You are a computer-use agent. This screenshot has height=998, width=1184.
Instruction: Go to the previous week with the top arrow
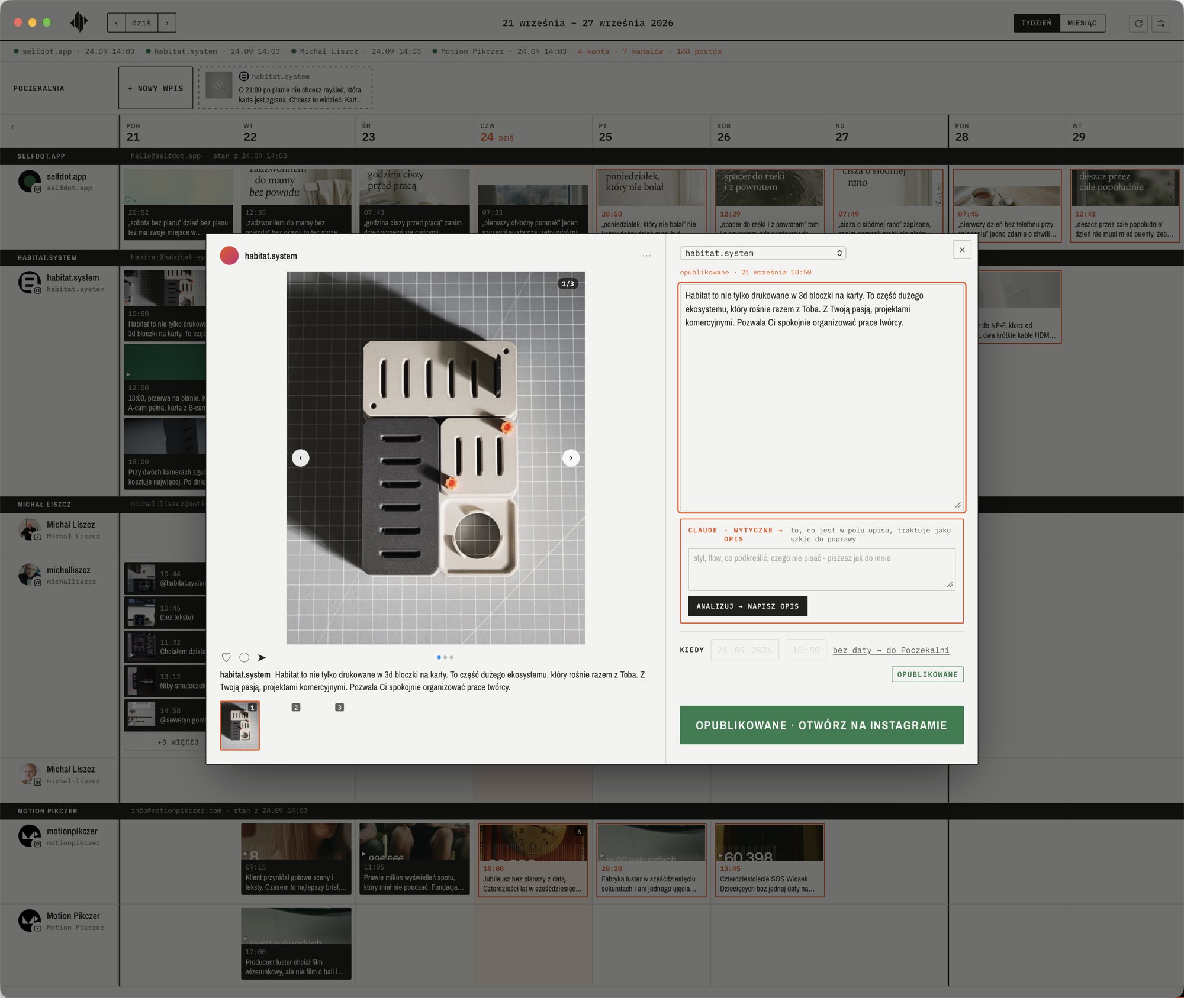point(116,23)
